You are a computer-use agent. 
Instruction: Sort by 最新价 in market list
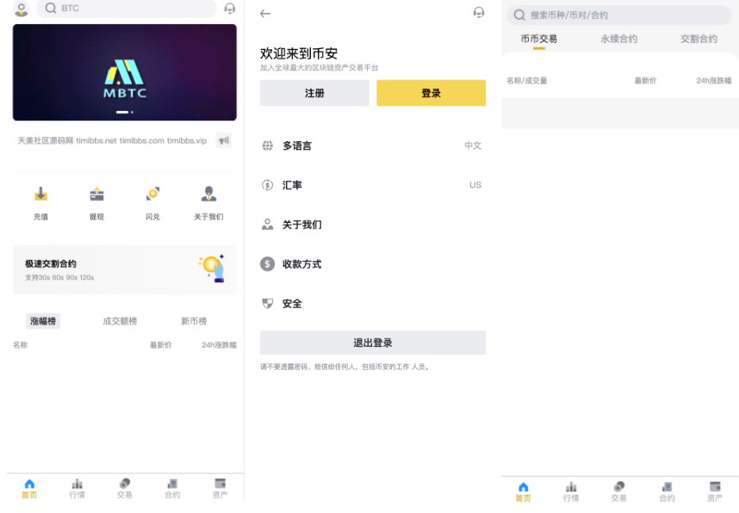pyautogui.click(x=645, y=81)
